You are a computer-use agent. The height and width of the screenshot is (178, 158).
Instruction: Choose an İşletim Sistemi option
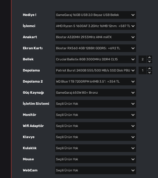click(95, 104)
